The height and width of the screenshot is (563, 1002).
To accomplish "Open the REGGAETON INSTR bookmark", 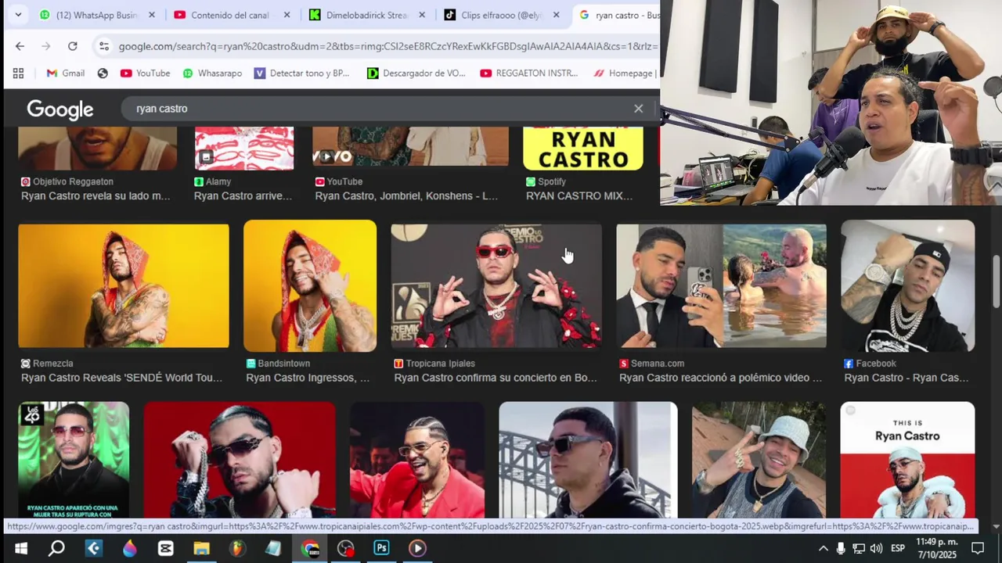I will 529,73.
